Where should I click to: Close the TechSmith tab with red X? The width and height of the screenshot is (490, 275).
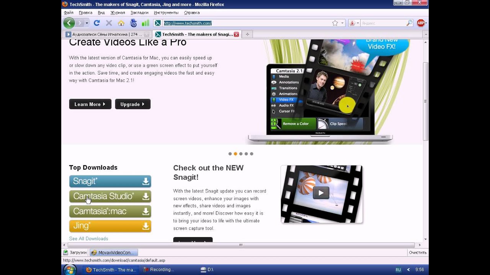pos(236,34)
